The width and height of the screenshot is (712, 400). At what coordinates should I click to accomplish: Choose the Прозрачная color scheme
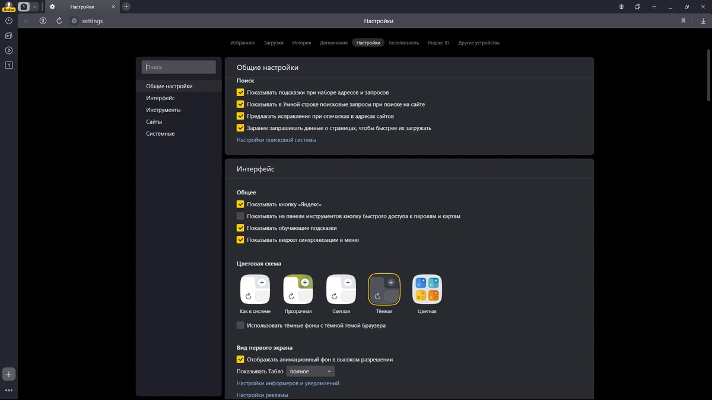click(x=298, y=289)
